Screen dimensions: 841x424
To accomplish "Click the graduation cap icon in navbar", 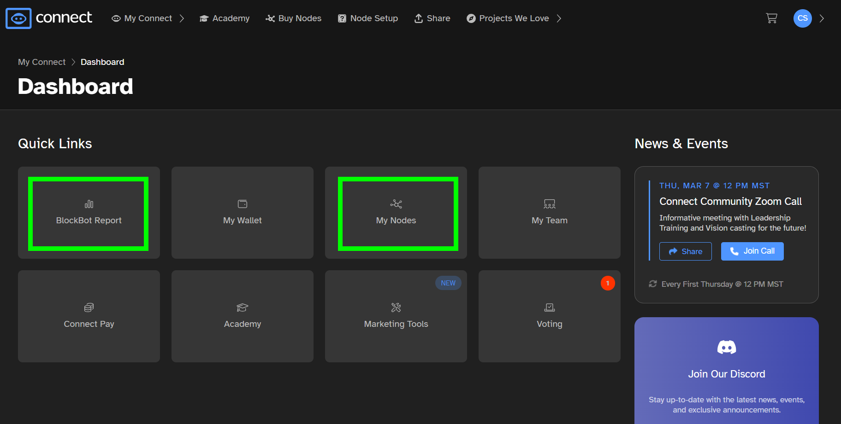I will pyautogui.click(x=204, y=18).
